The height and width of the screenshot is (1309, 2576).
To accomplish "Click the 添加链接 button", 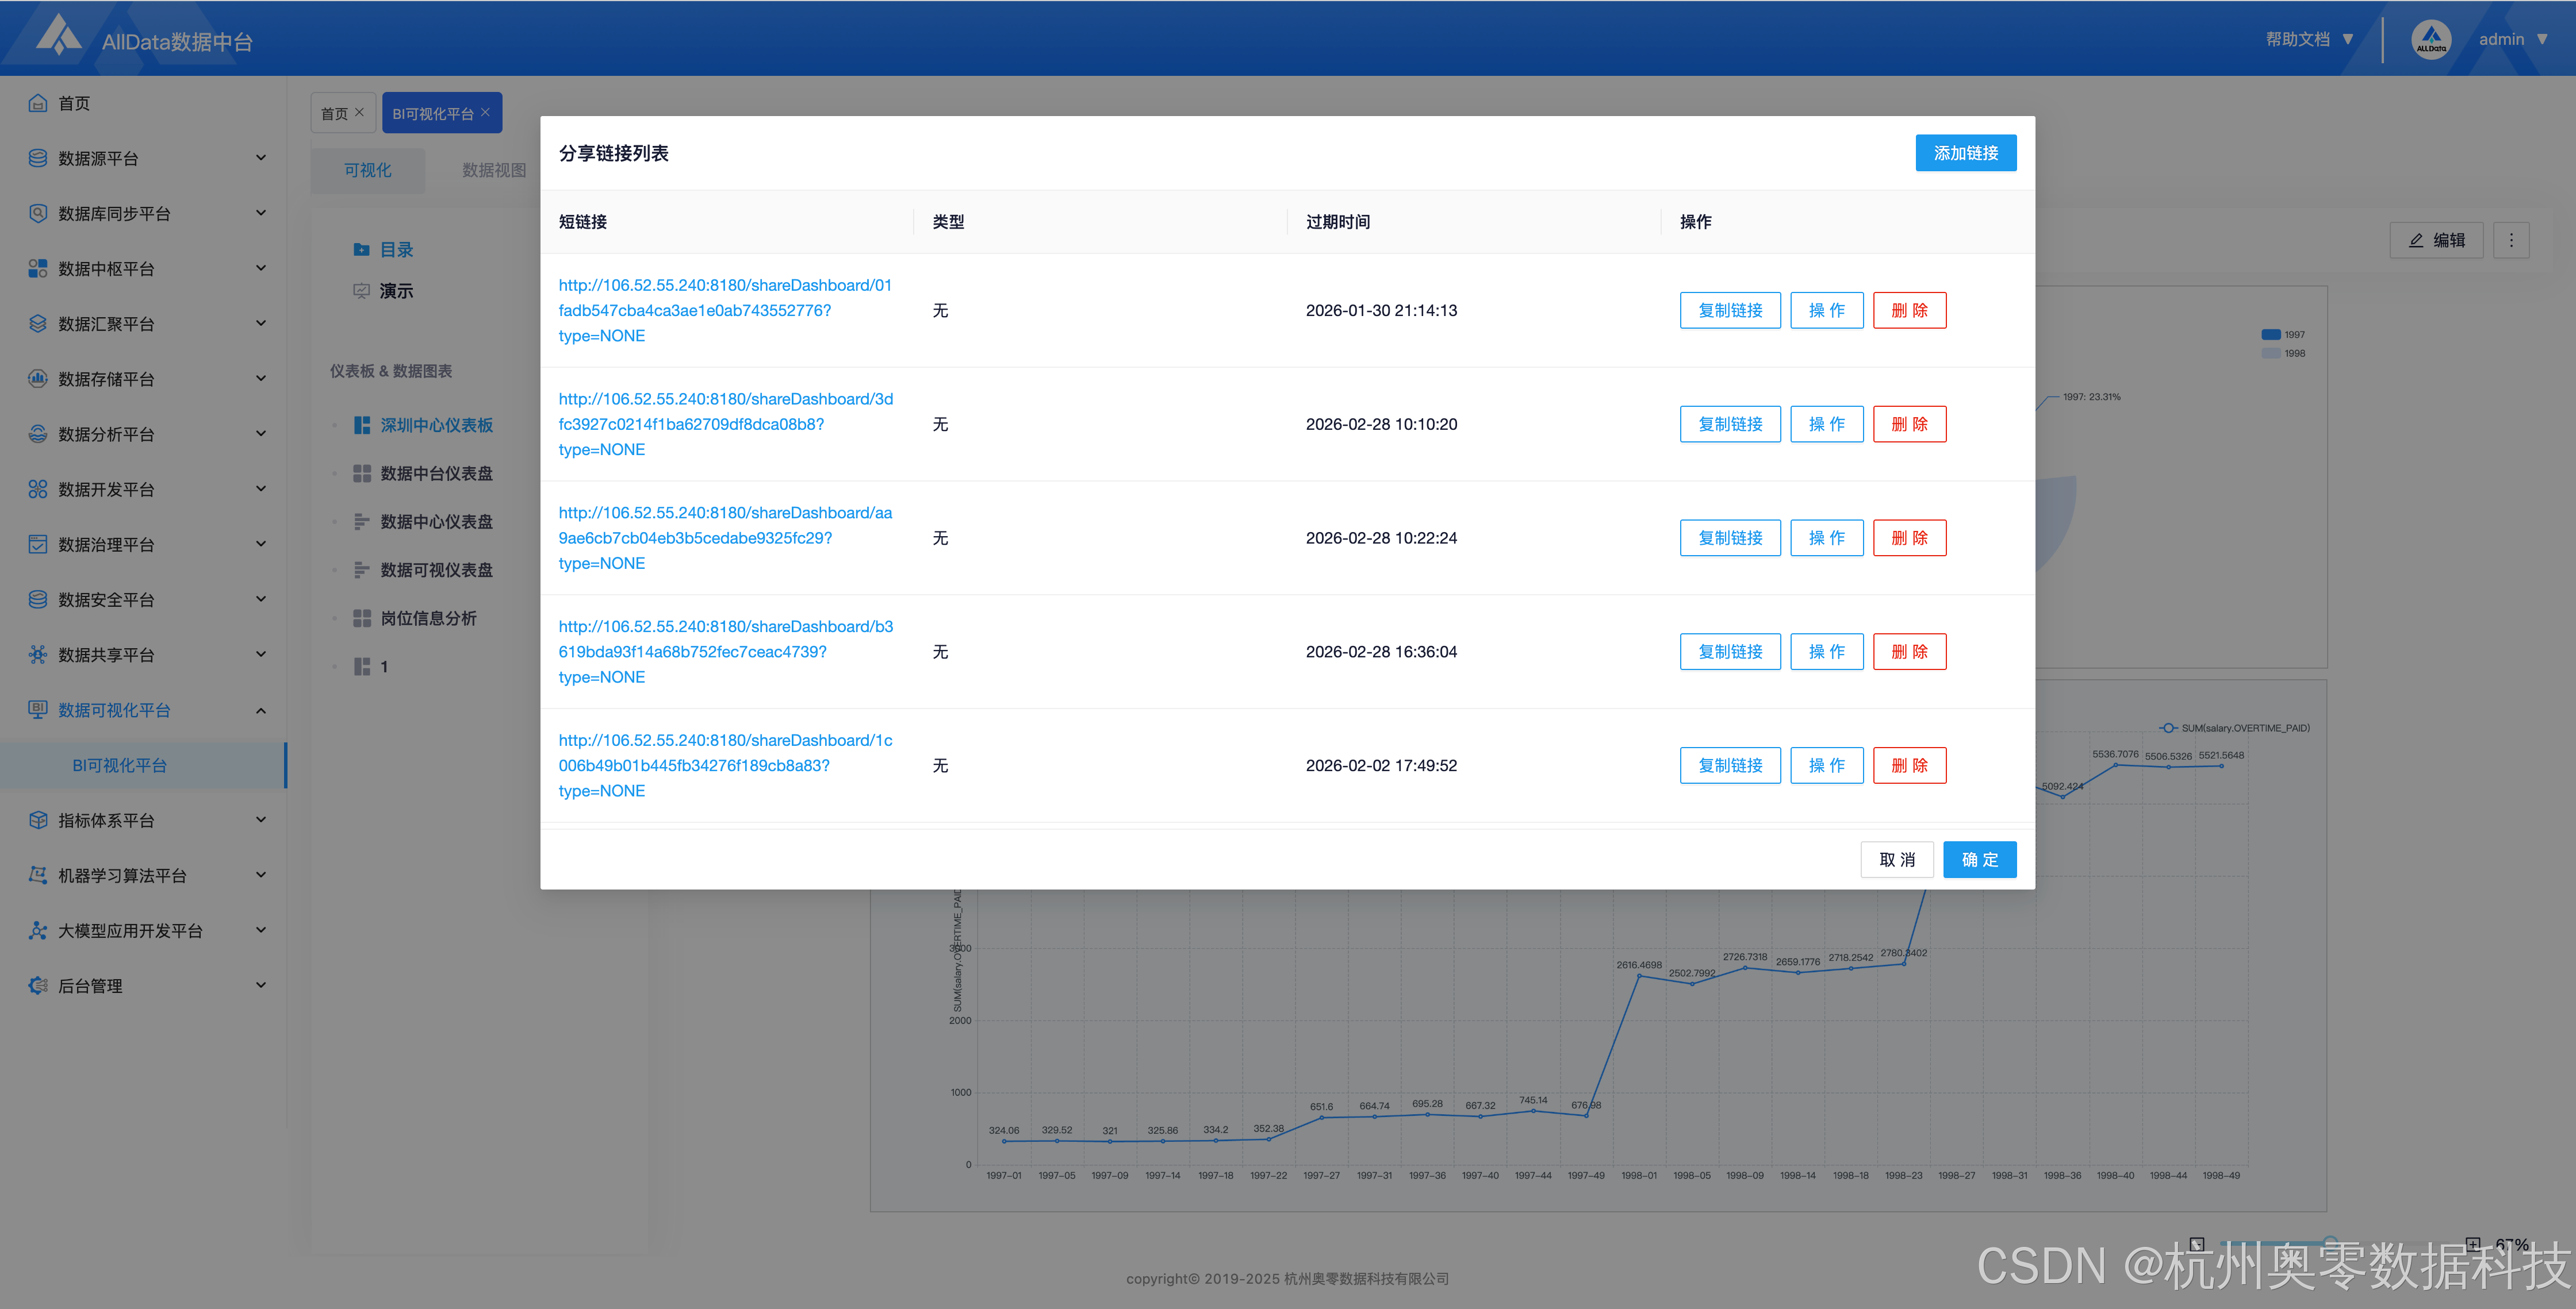I will pyautogui.click(x=1965, y=153).
